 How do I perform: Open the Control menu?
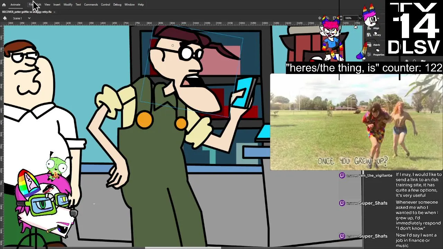point(106,4)
